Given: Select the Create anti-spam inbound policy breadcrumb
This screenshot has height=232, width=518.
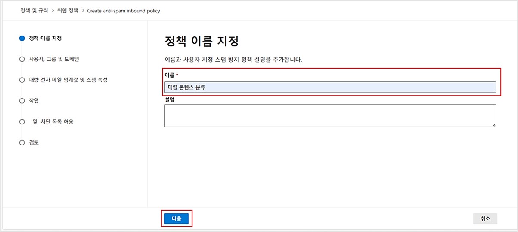Looking at the screenshot, I should [x=124, y=11].
